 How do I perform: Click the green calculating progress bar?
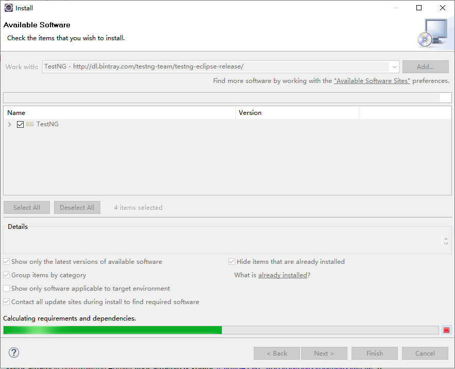221,330
